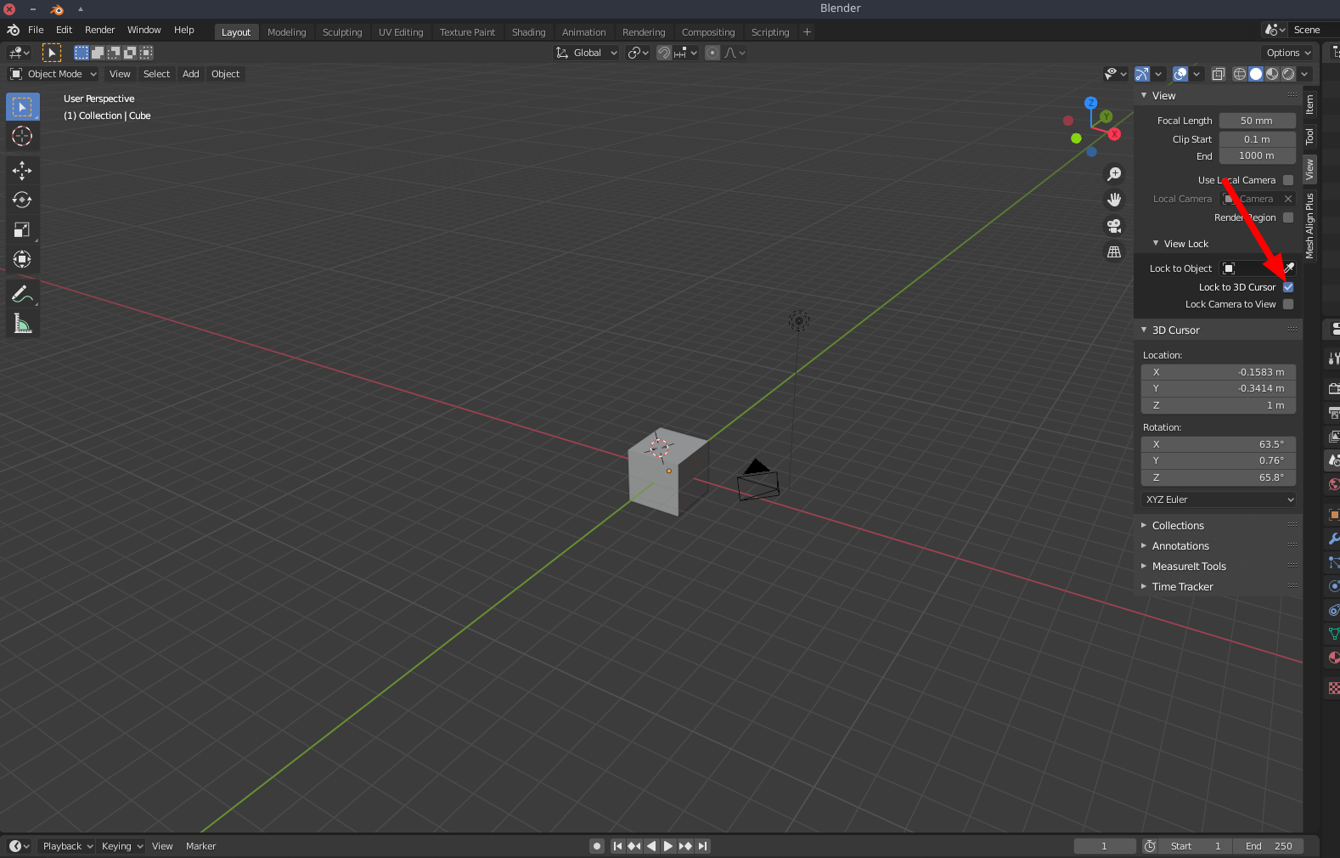Open the Add menu in viewport header
The image size is (1340, 858).
(x=191, y=74)
